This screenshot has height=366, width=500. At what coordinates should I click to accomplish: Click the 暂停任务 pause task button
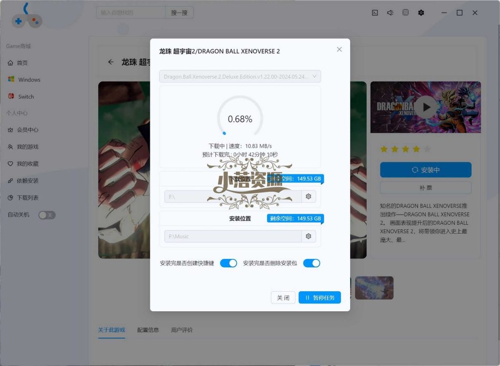pos(319,298)
